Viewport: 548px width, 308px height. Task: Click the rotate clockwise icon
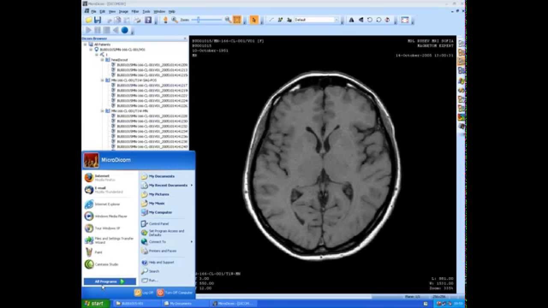click(x=378, y=20)
